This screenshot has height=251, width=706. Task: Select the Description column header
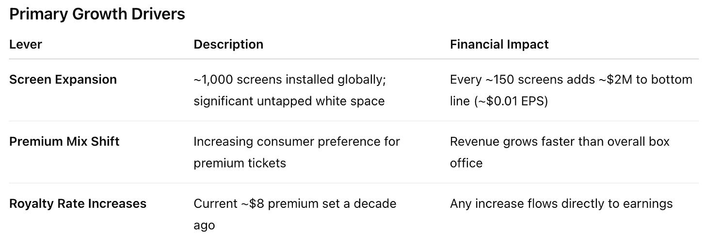[228, 44]
